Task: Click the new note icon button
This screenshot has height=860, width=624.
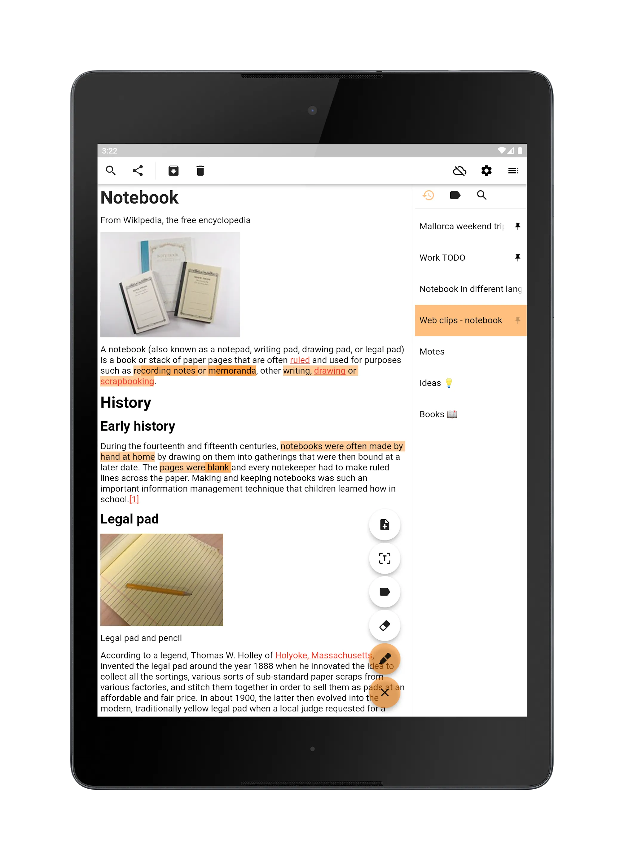Action: point(384,525)
